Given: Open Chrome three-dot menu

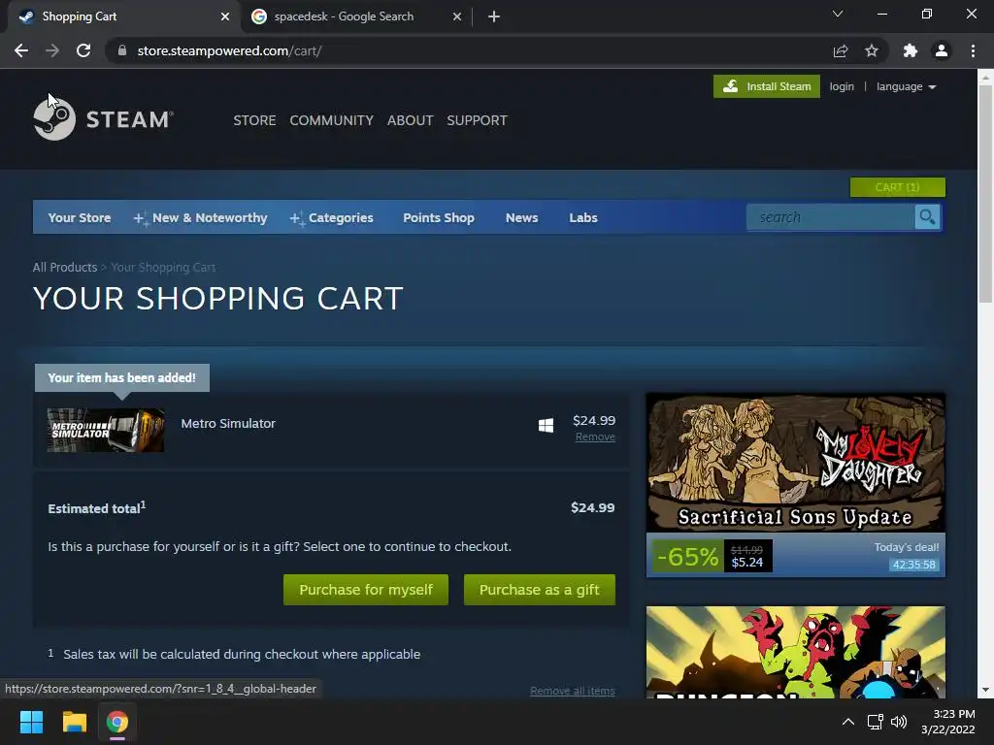Looking at the screenshot, I should [x=973, y=50].
